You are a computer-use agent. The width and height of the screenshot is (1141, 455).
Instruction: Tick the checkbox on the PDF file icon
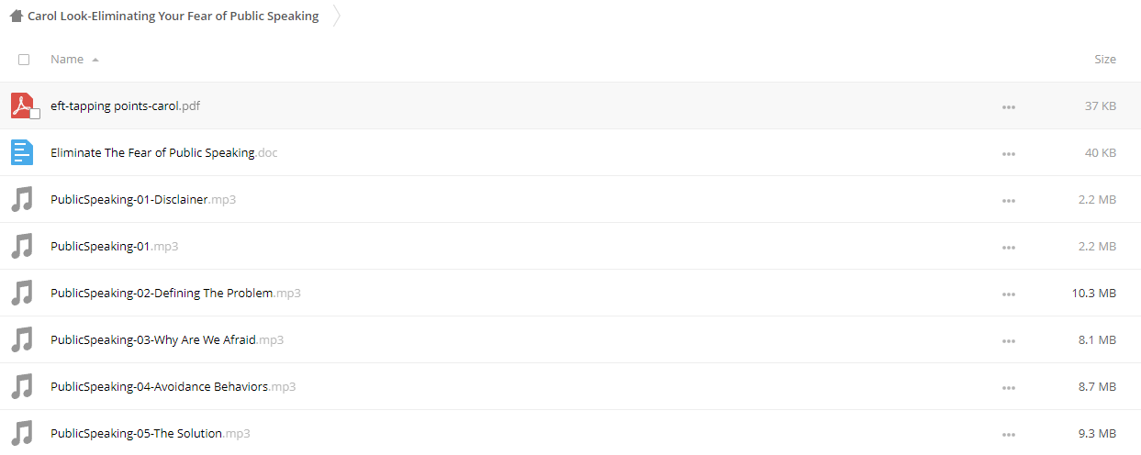tap(35, 114)
